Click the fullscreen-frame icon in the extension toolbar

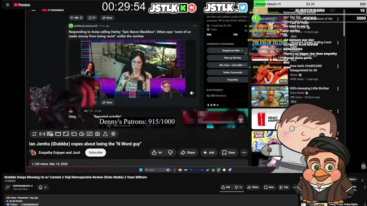(x=66, y=134)
